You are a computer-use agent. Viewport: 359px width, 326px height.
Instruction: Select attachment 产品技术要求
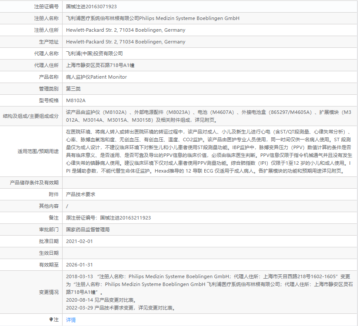(80, 194)
